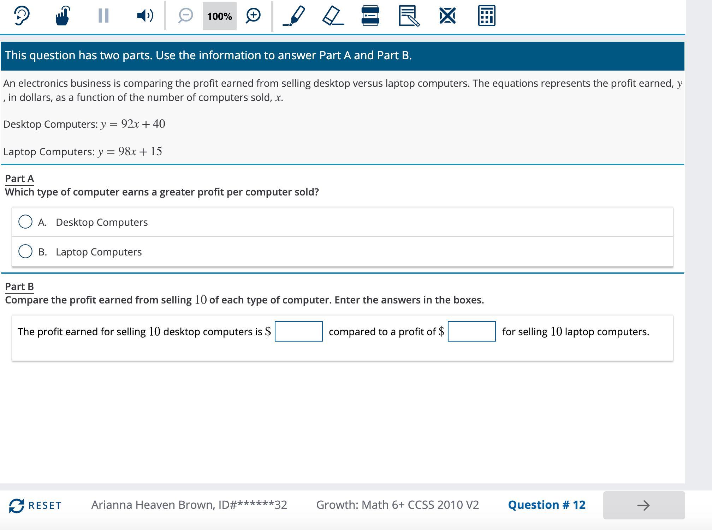Open the notepad tool
The height and width of the screenshot is (530, 712).
pos(409,16)
